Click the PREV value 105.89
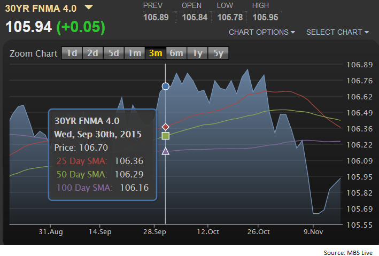The width and height of the screenshot is (379, 256). tap(156, 18)
